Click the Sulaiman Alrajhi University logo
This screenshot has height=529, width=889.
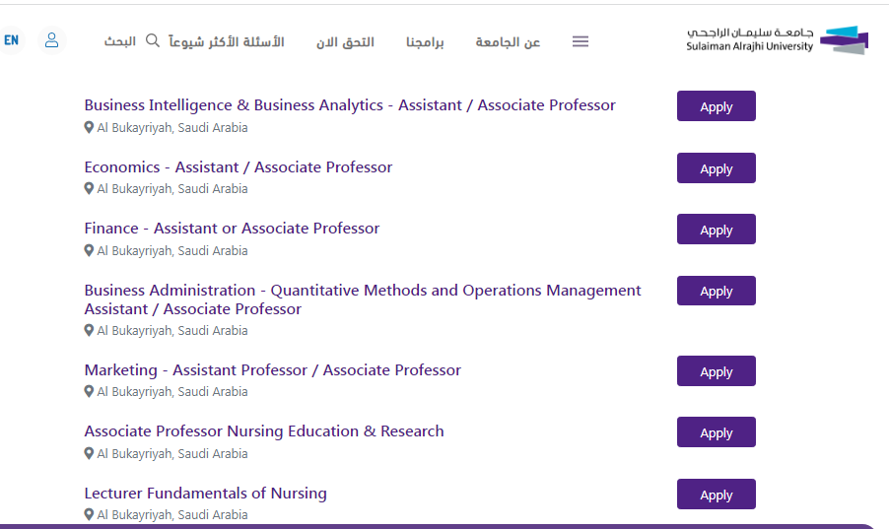click(x=778, y=40)
